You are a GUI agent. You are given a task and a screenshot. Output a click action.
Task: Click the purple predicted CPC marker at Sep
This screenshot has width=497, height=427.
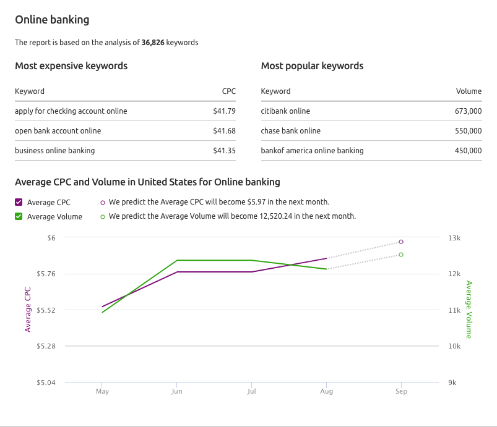click(401, 242)
